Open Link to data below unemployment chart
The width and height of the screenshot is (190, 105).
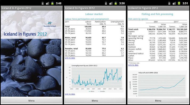pos(70,94)
